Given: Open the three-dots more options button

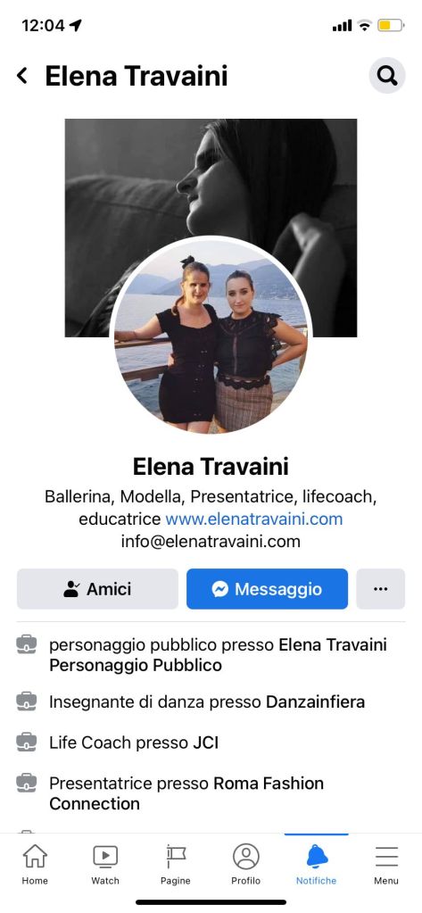Looking at the screenshot, I should 381,589.
